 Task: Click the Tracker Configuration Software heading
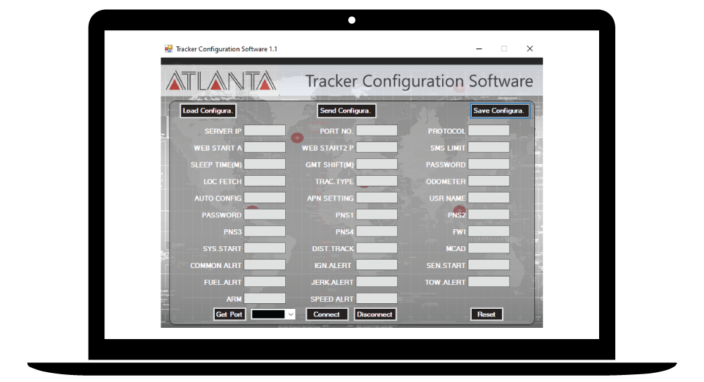(419, 81)
